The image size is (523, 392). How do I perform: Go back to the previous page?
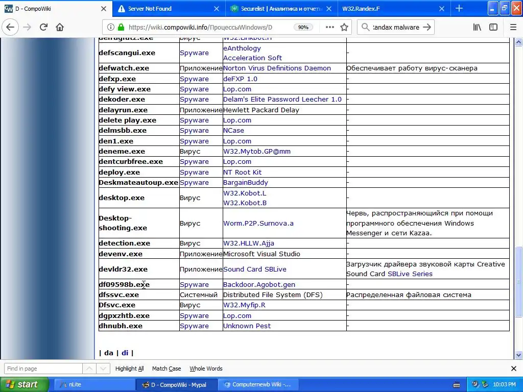click(x=10, y=27)
